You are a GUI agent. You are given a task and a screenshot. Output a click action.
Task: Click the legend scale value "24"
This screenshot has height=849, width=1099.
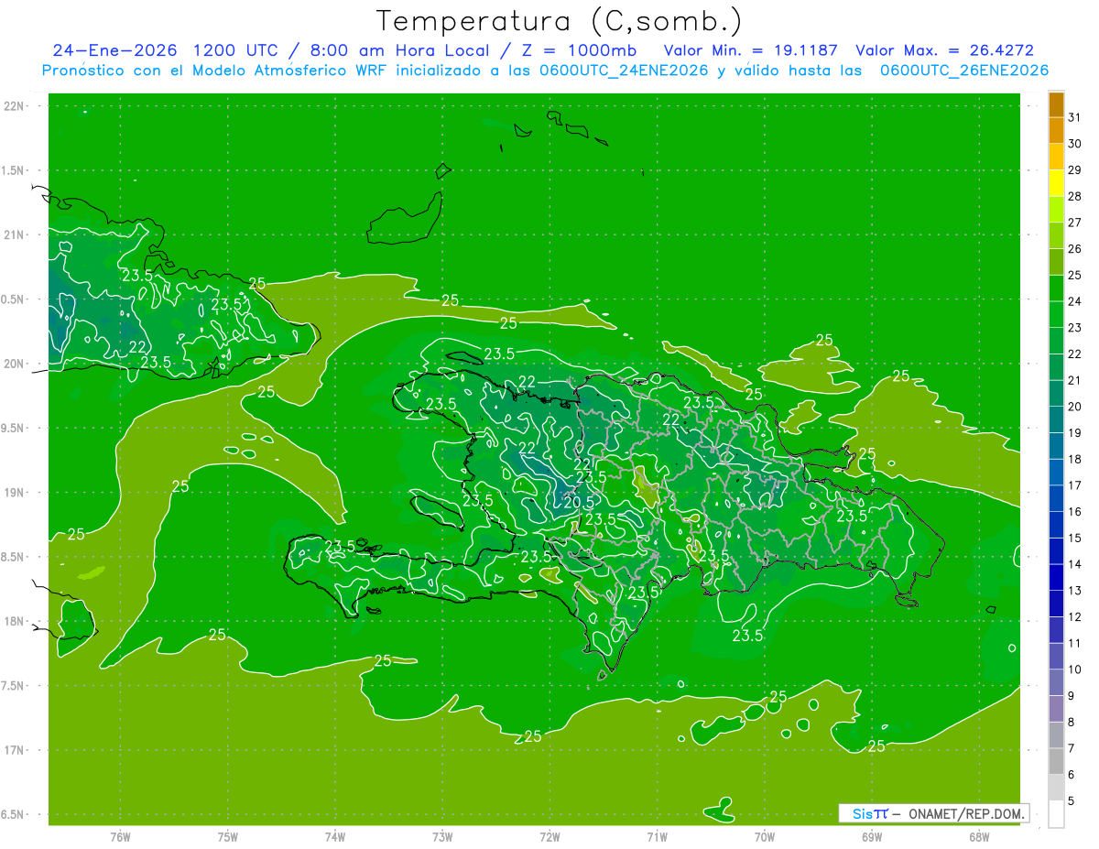[1075, 301]
